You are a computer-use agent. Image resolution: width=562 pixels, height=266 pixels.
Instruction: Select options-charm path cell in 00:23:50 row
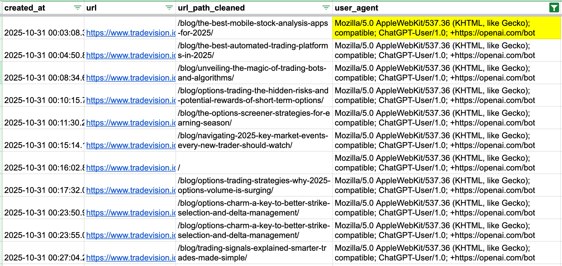[x=254, y=208]
